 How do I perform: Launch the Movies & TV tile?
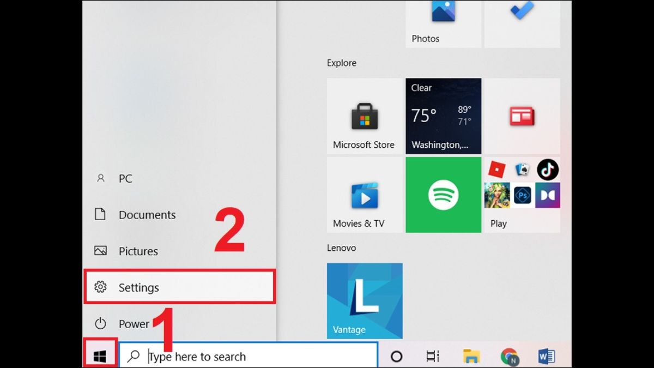click(365, 195)
